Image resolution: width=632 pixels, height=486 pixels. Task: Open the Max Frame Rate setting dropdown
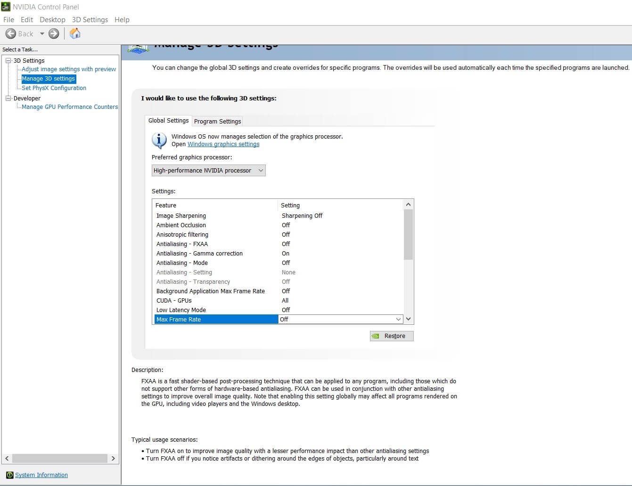[x=398, y=319]
